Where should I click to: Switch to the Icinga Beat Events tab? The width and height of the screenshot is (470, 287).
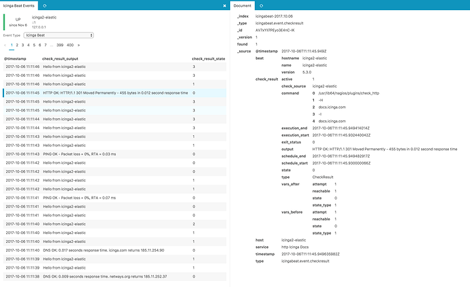(19, 5)
